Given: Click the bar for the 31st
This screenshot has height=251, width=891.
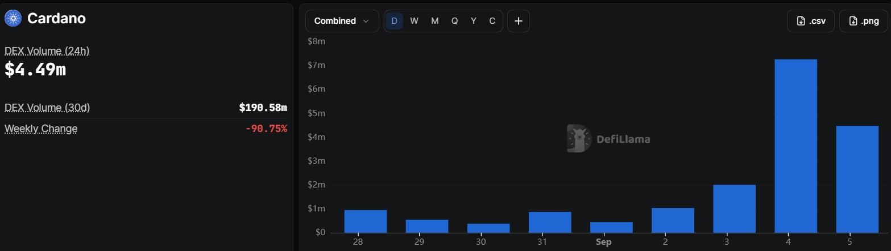Looking at the screenshot, I should [x=550, y=222].
